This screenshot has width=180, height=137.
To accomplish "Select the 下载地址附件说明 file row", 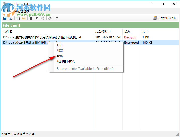I will point(90,42).
